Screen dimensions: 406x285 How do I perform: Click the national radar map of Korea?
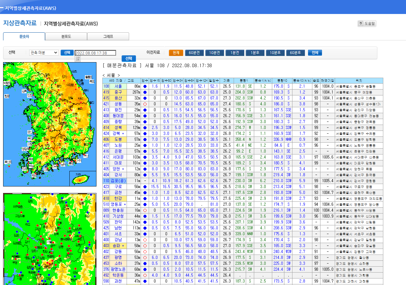(50, 124)
